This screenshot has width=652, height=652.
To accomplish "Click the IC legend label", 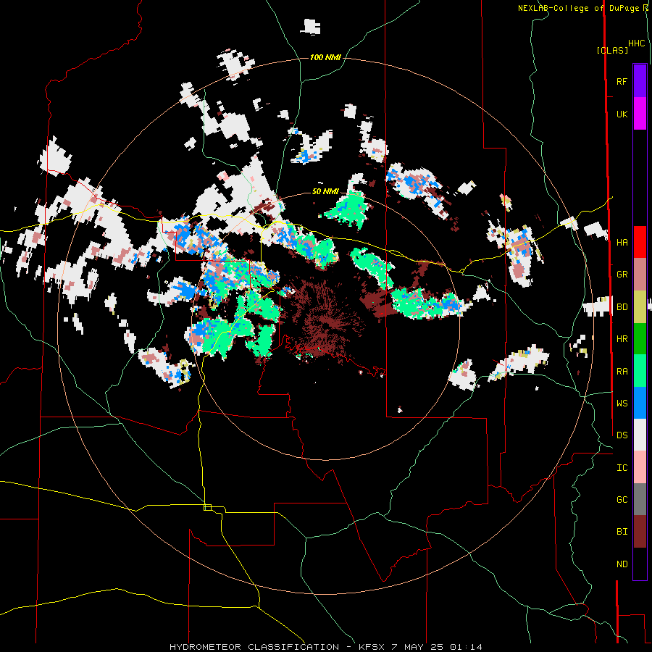I will (622, 468).
